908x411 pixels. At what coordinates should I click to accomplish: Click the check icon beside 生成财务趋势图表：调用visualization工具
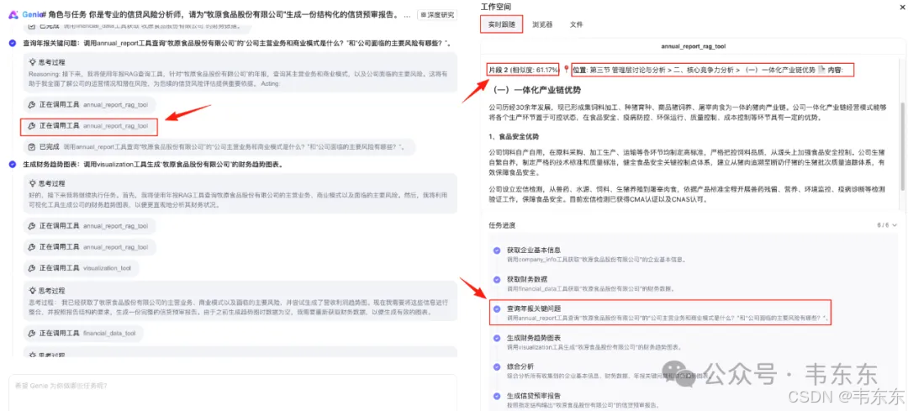[x=13, y=165]
